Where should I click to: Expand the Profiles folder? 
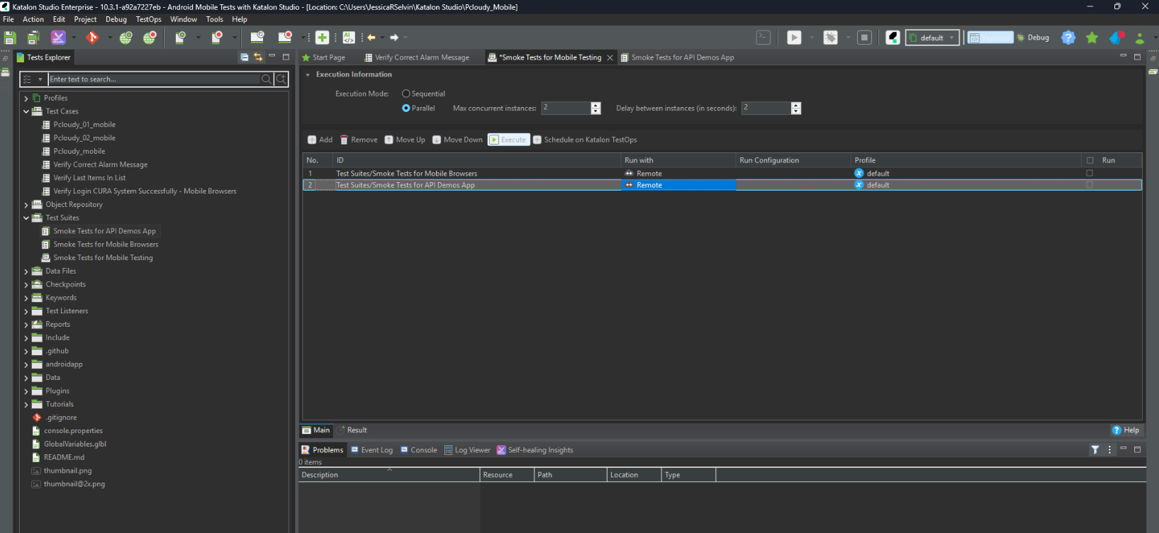coord(26,99)
